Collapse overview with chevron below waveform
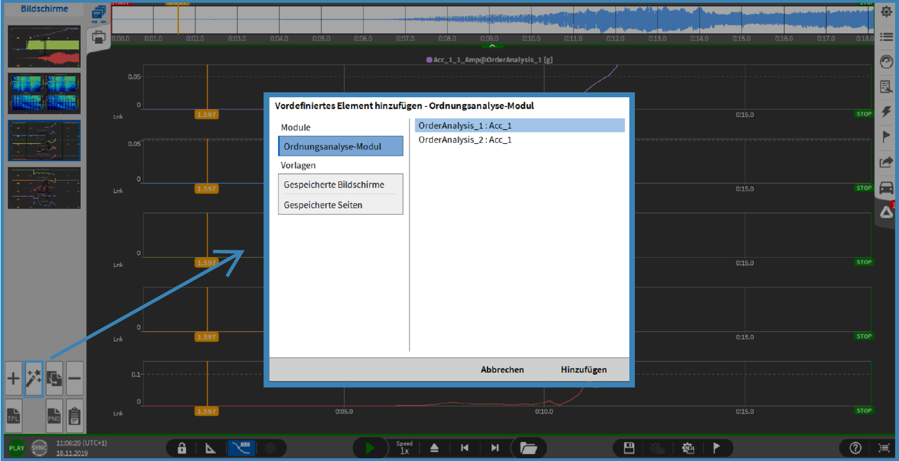Image resolution: width=899 pixels, height=461 pixels. coord(492,46)
